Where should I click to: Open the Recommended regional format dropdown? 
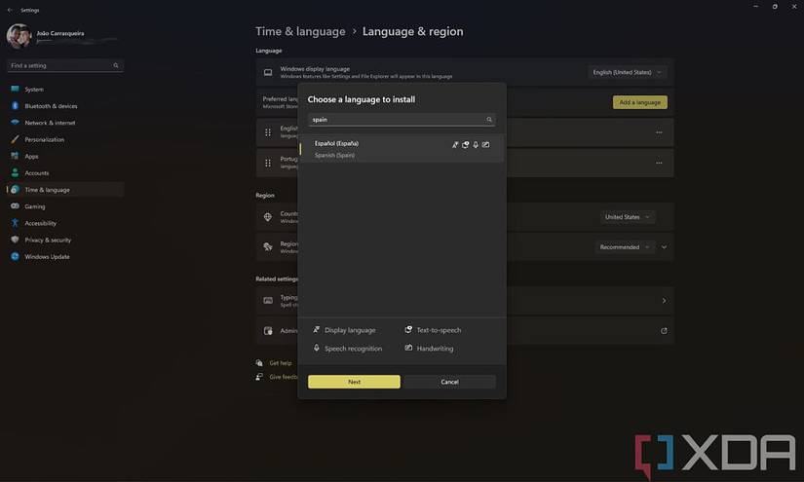coord(625,247)
